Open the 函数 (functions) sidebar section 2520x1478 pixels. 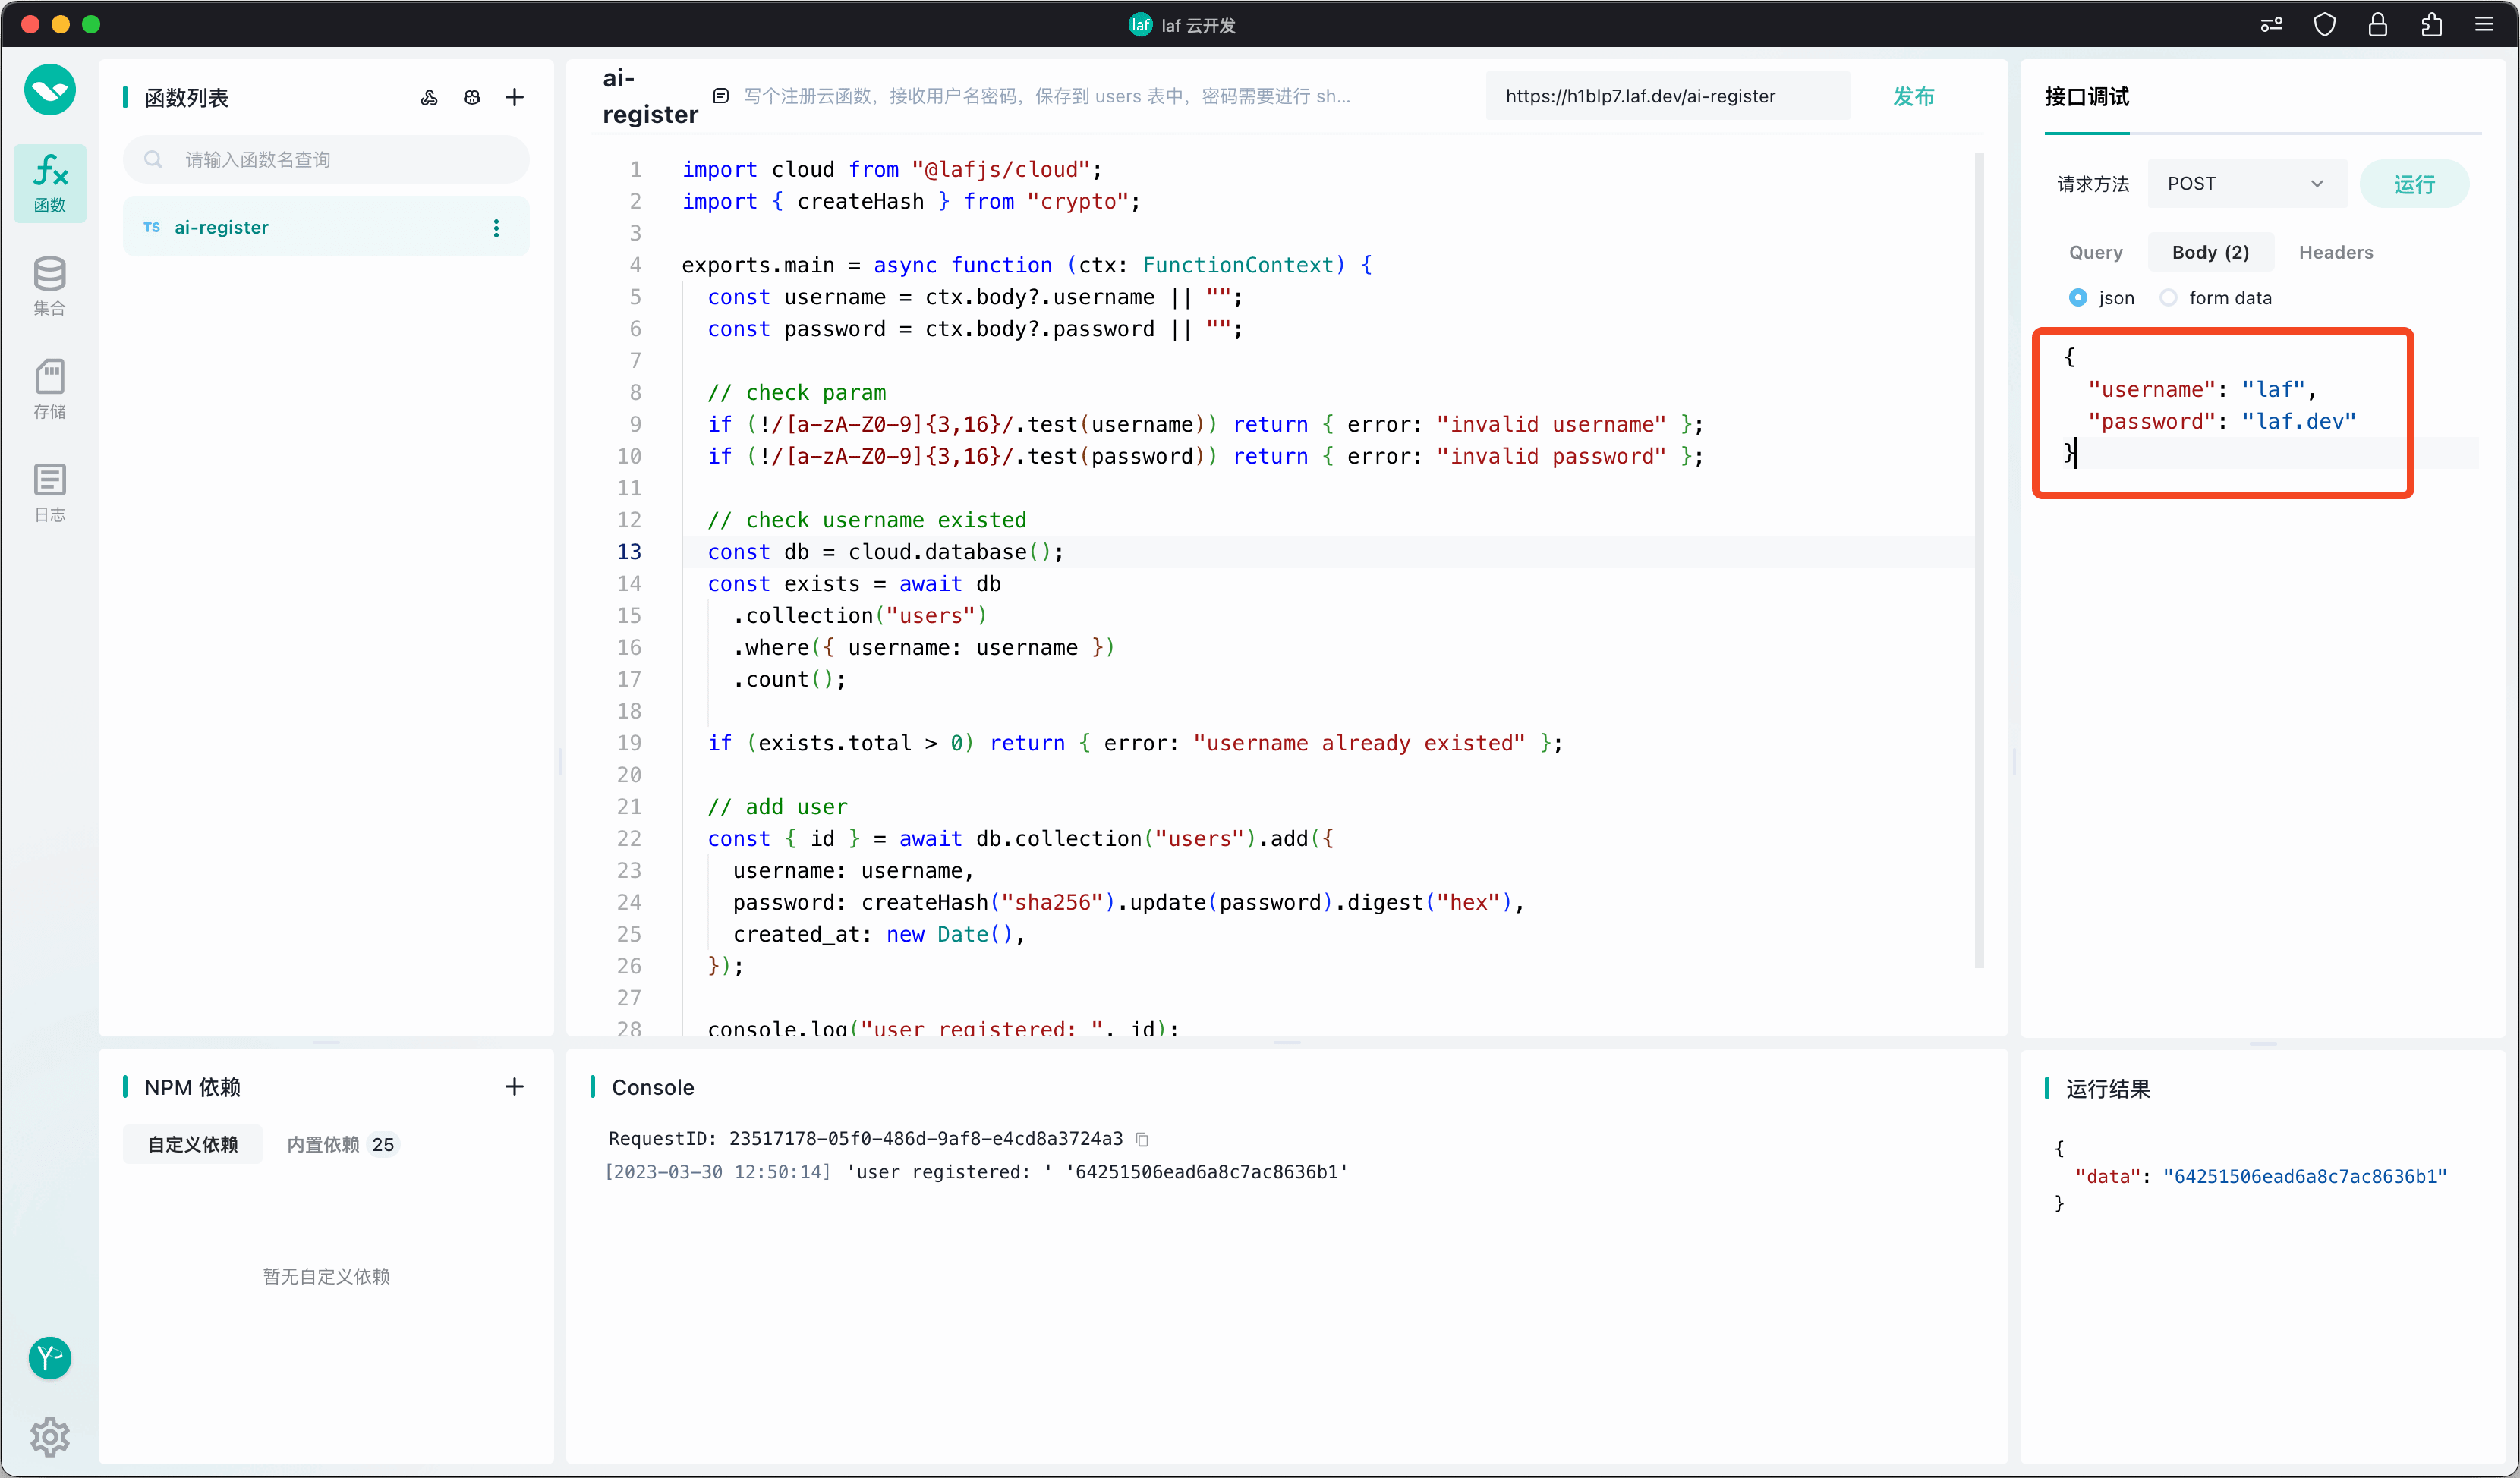[50, 183]
